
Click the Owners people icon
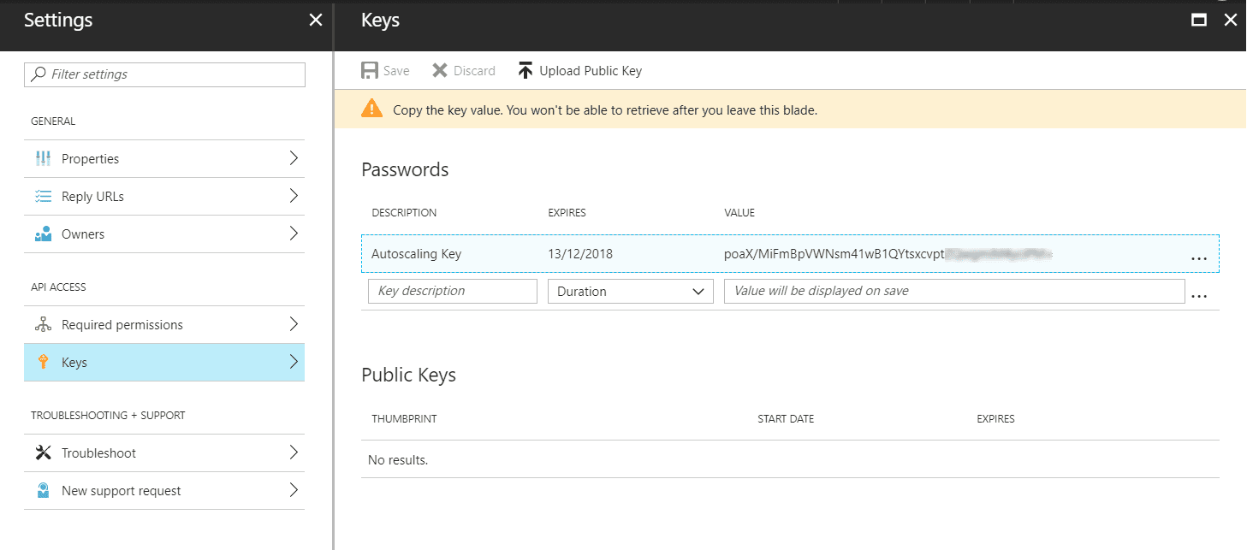click(x=43, y=234)
